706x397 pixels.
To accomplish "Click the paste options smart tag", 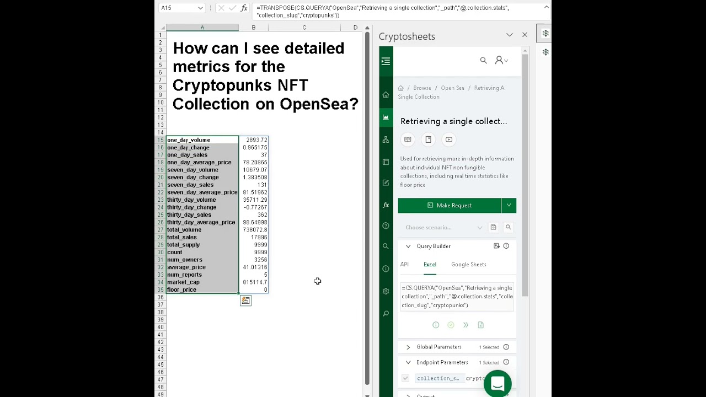I will coord(245,301).
